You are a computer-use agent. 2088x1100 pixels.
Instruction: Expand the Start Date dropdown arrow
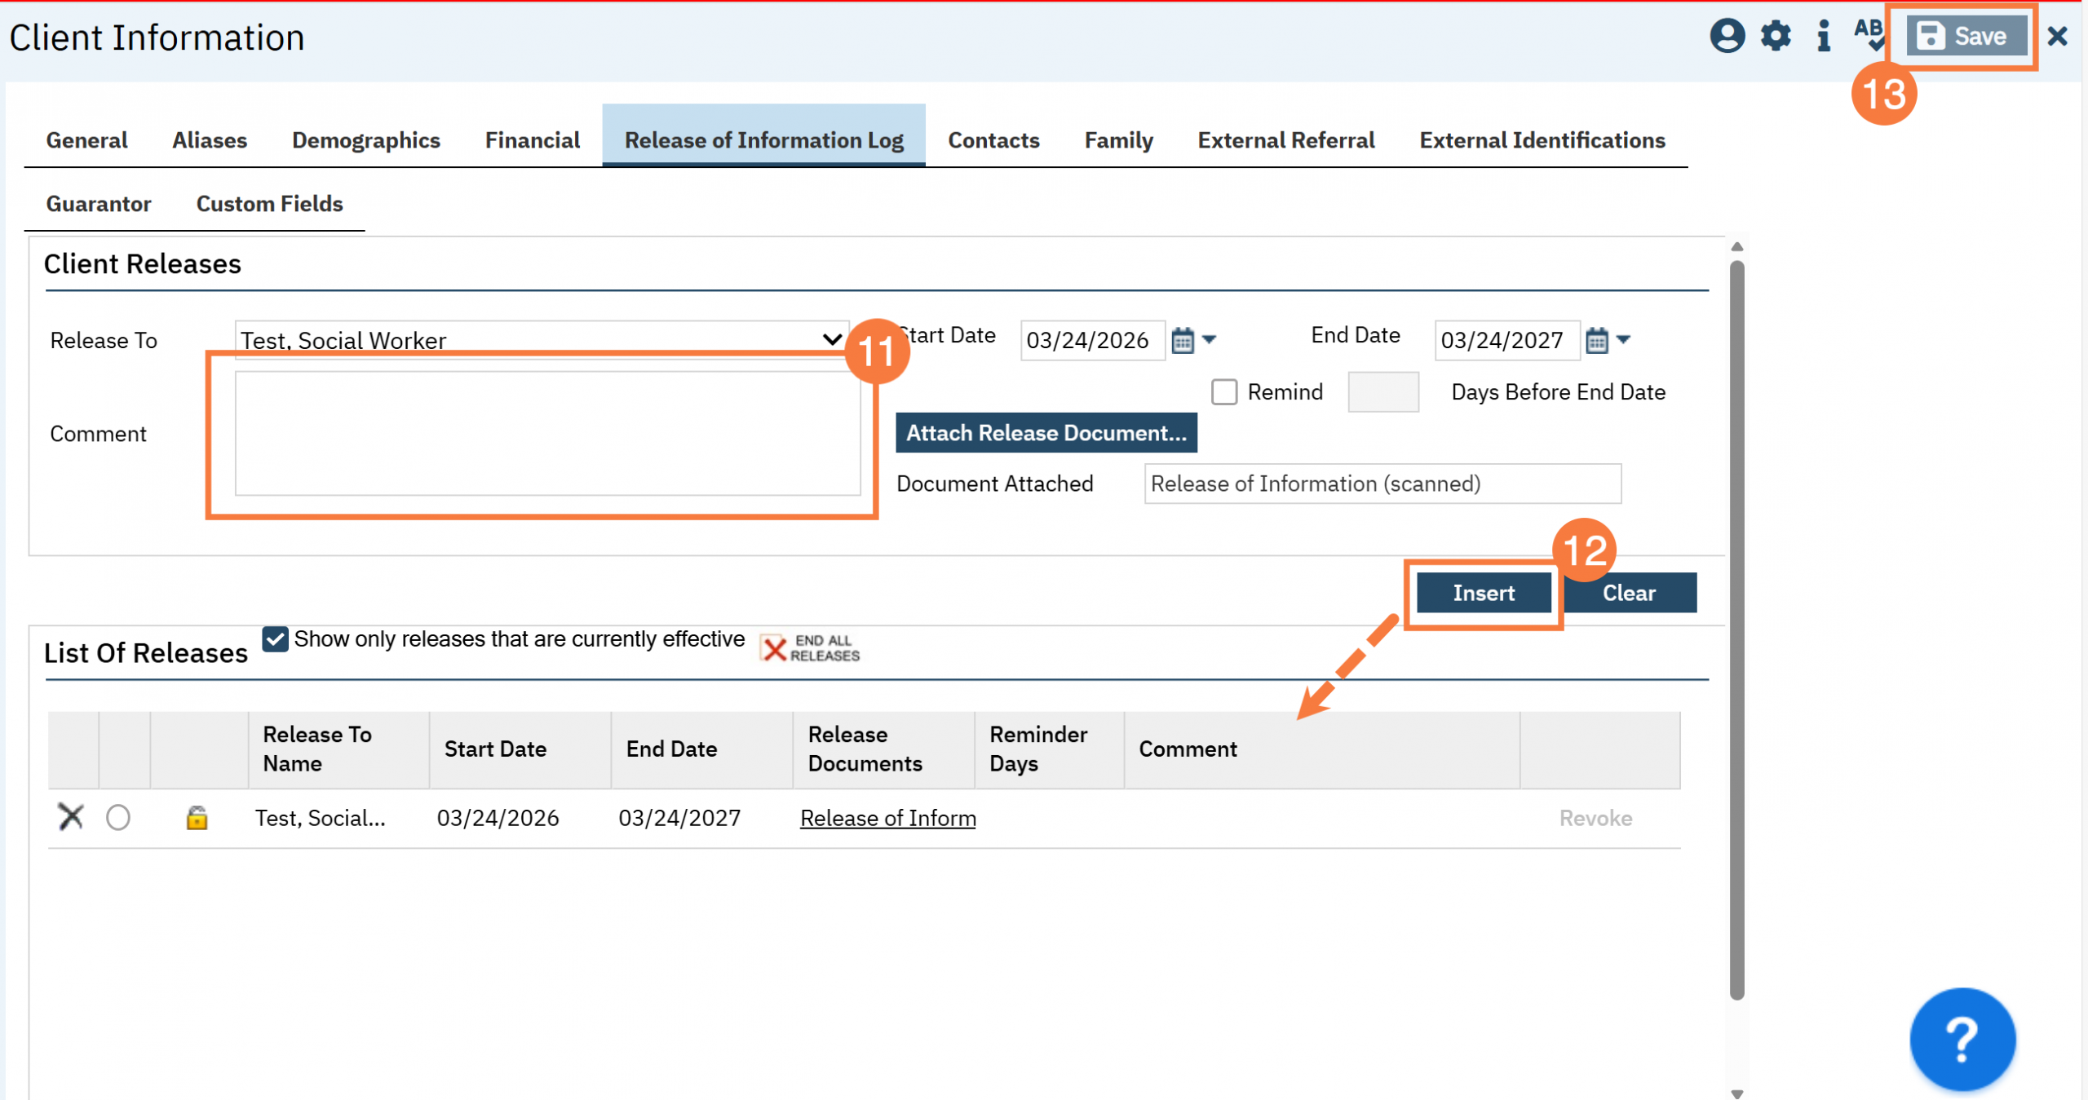coord(1210,339)
